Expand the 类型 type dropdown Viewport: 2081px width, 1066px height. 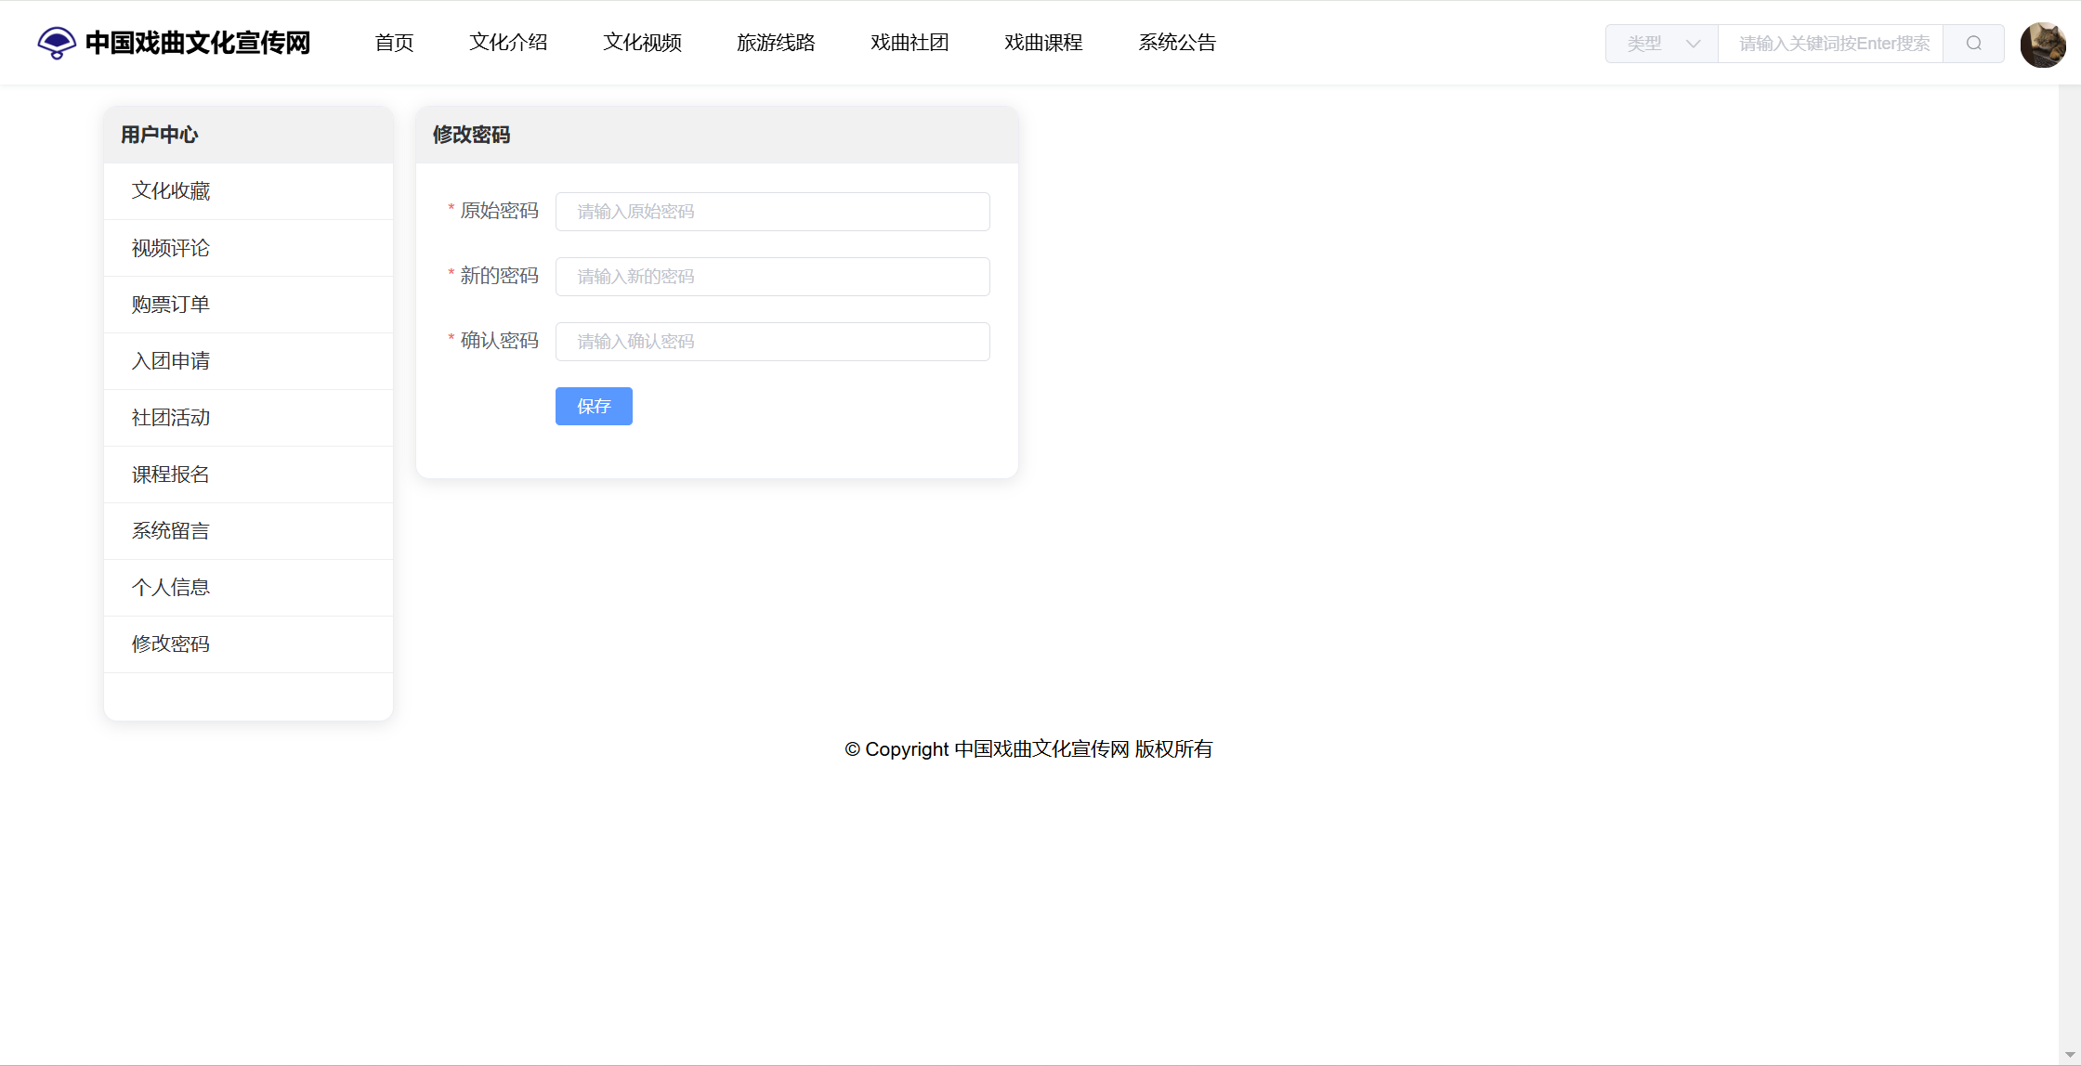click(1661, 44)
